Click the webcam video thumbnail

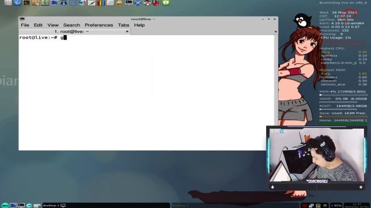(x=317, y=155)
